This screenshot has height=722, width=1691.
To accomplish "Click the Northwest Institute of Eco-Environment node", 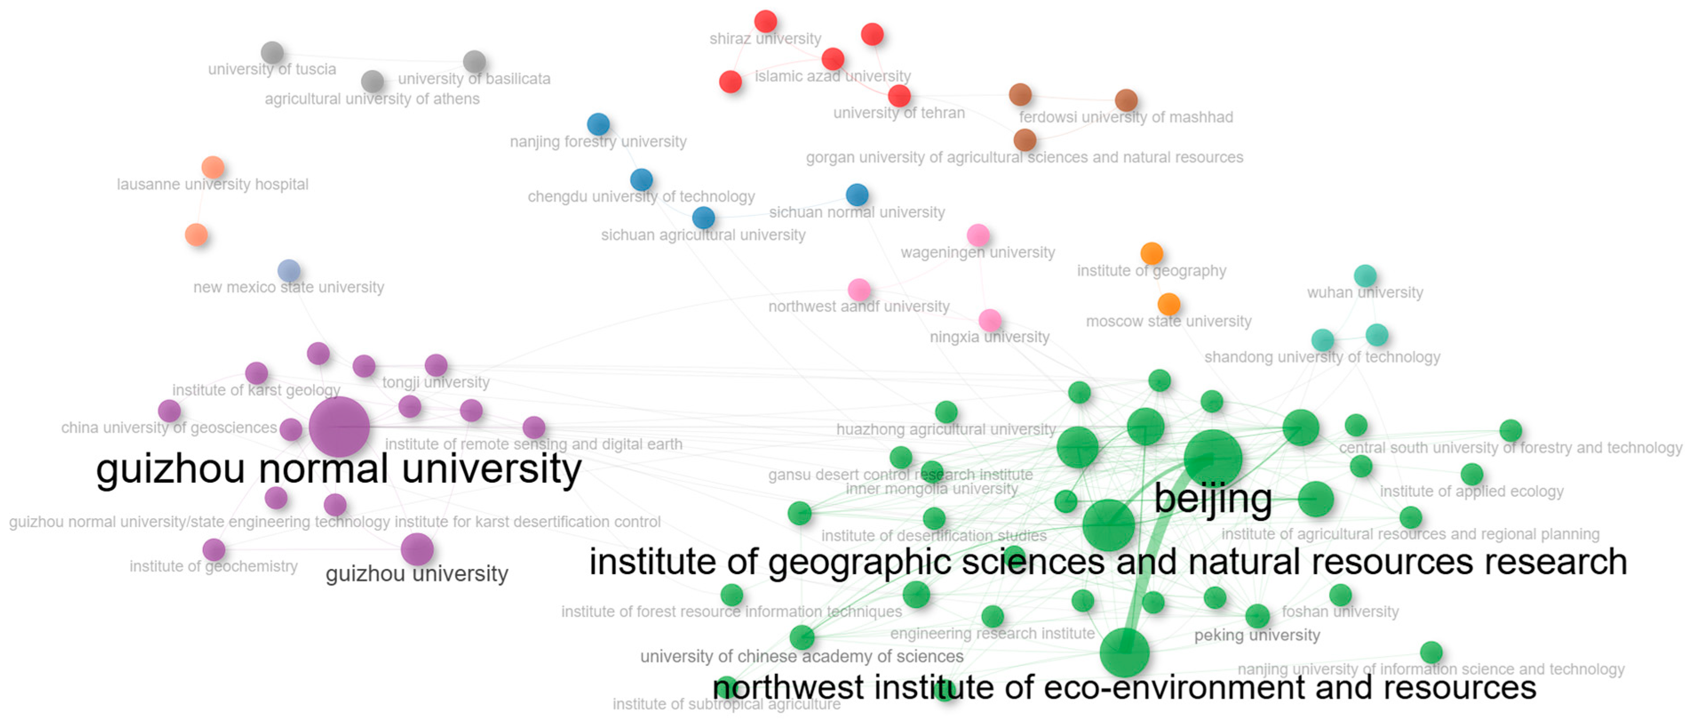I will 1124,652.
